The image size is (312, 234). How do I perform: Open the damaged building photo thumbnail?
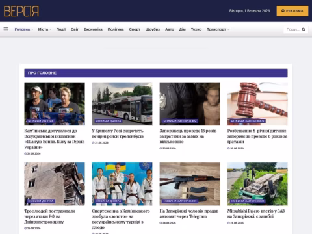point(55,184)
